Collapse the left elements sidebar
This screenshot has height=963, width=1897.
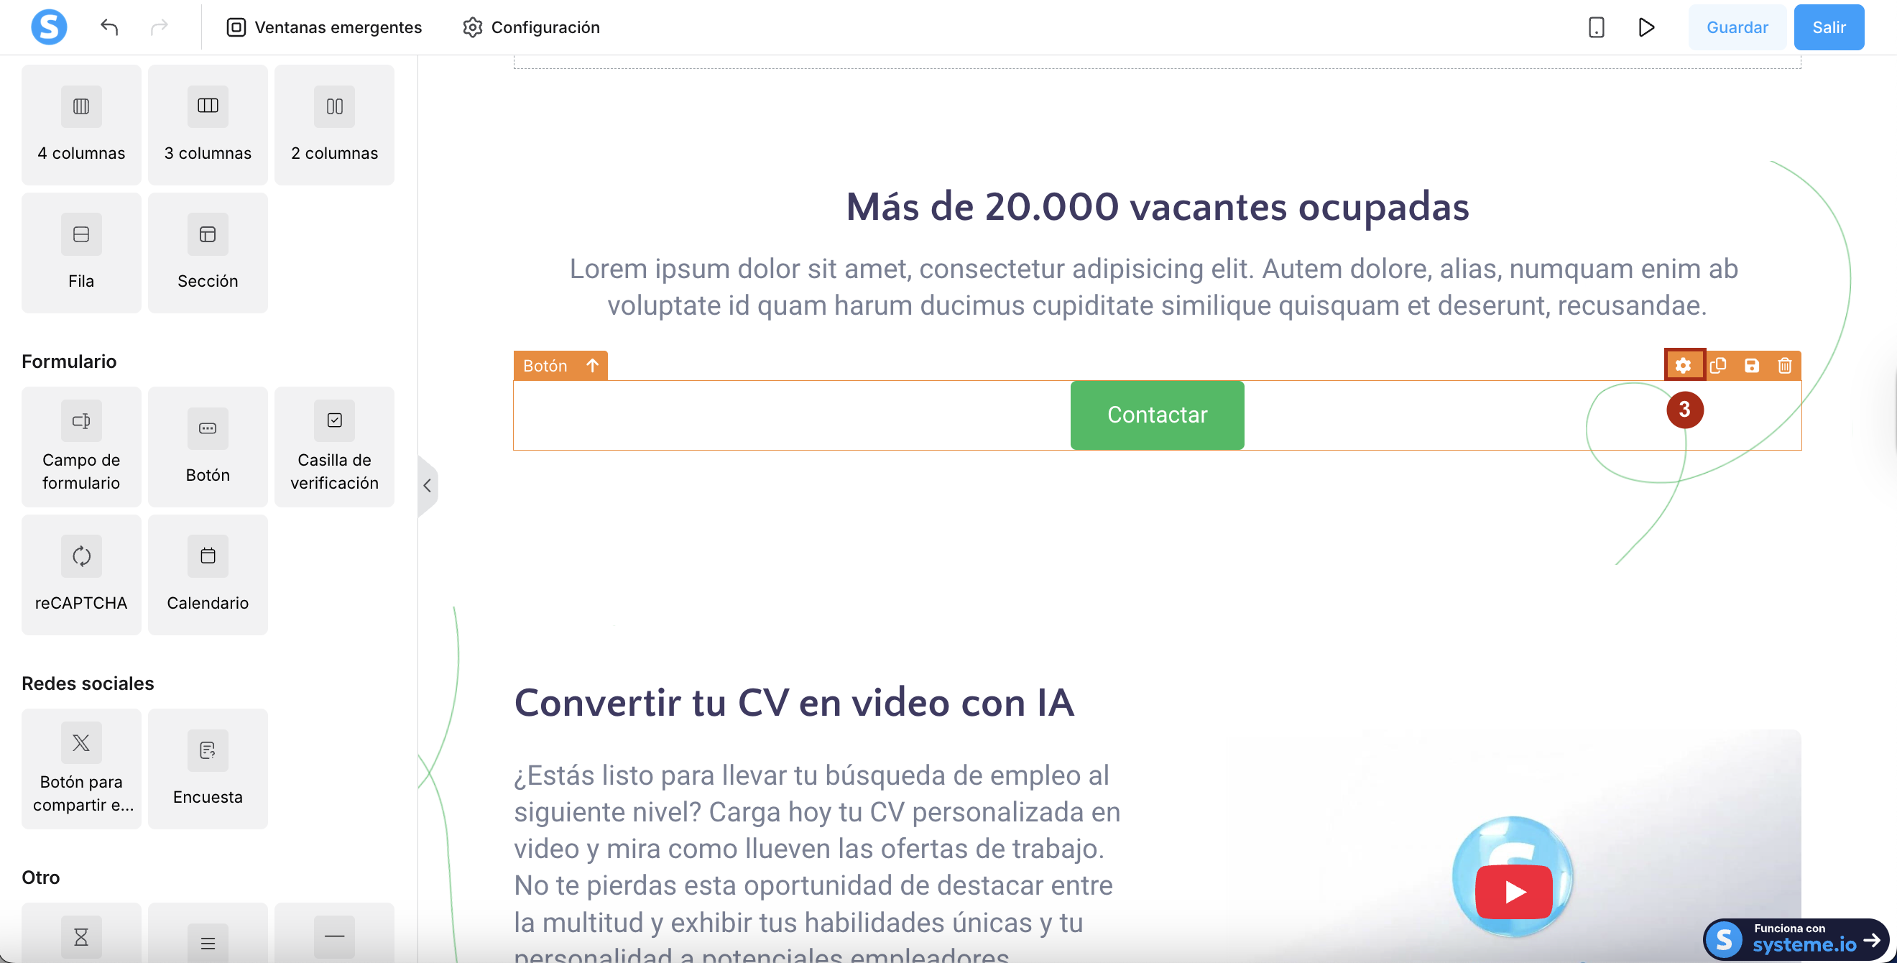(x=427, y=485)
